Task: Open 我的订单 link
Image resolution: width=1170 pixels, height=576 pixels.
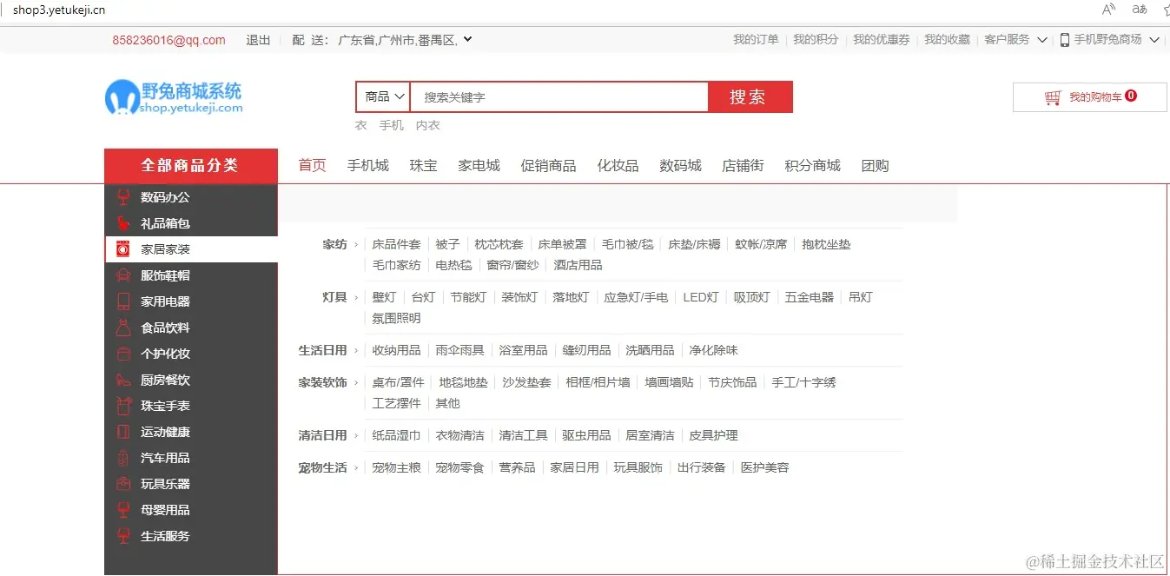Action: [x=756, y=40]
